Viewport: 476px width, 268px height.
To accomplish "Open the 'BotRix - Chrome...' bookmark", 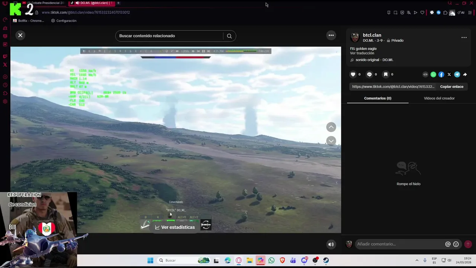I will coord(28,21).
